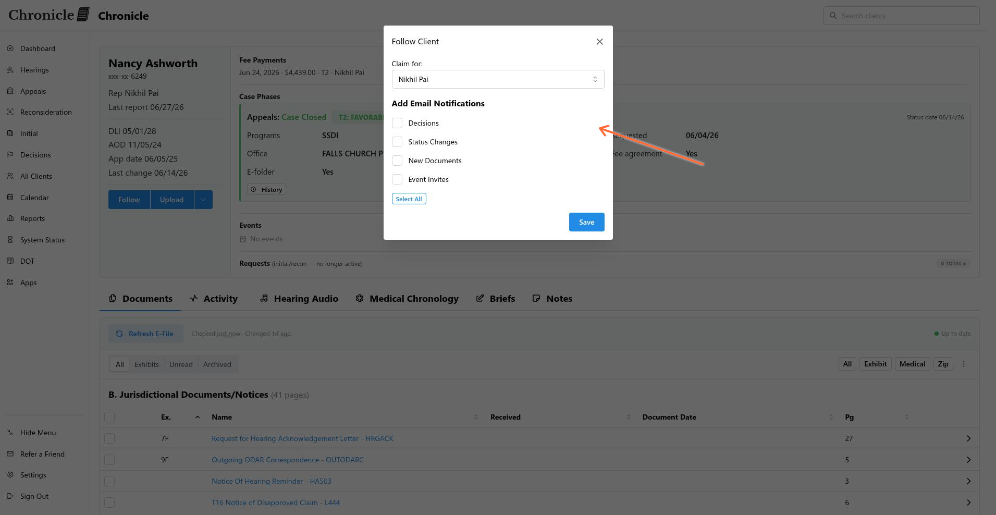Enable New Documents notifications checkbox

click(397, 161)
